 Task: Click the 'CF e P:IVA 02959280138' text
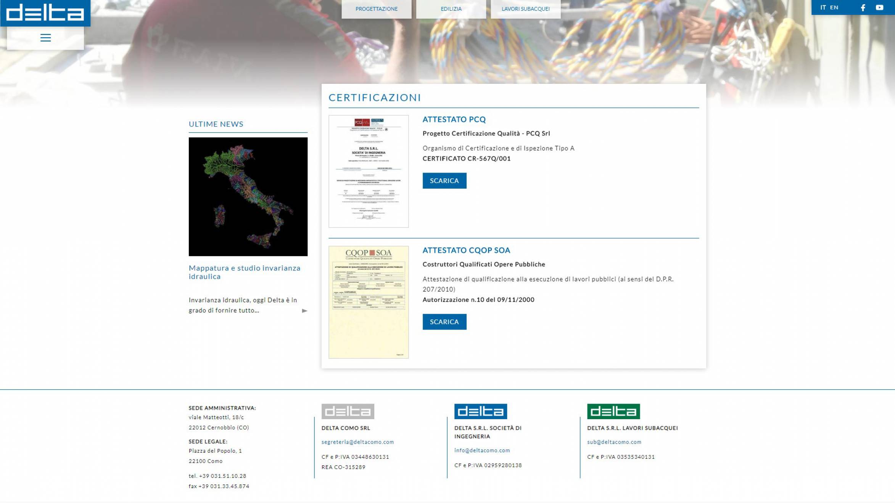488,465
